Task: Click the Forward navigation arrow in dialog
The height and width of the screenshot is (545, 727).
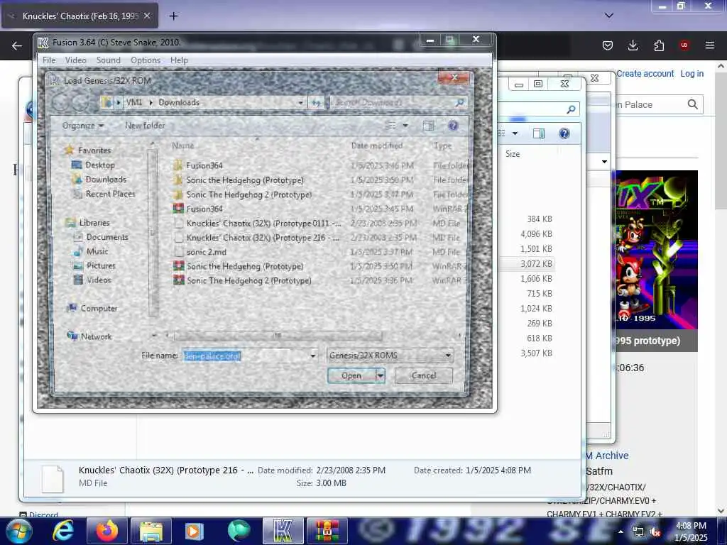Action: [81, 102]
